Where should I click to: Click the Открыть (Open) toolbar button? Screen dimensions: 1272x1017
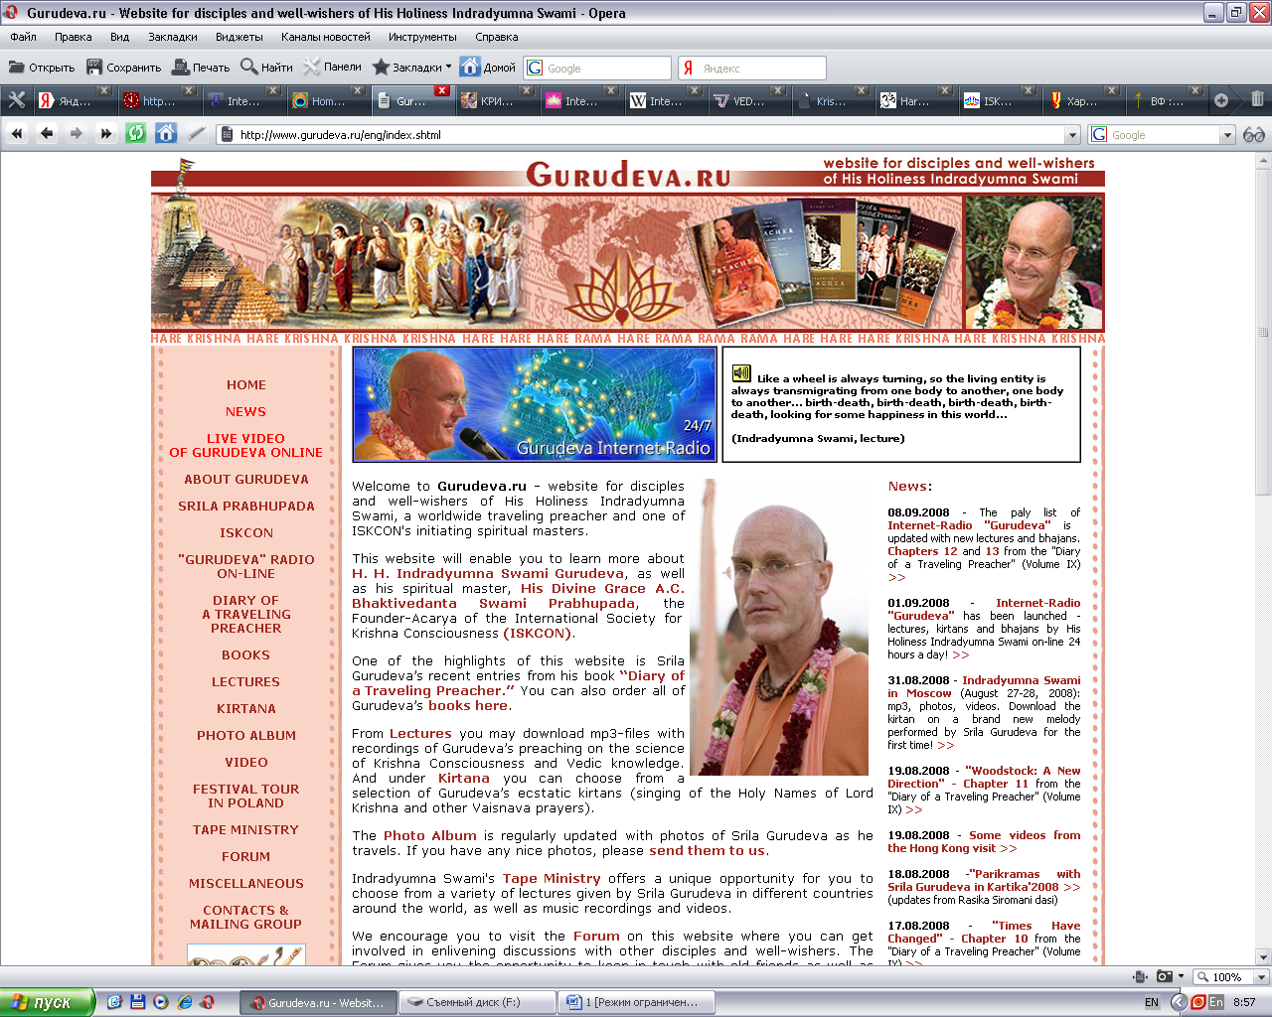coord(42,68)
